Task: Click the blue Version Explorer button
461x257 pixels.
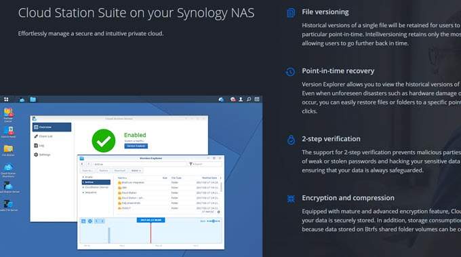Action: point(136,146)
